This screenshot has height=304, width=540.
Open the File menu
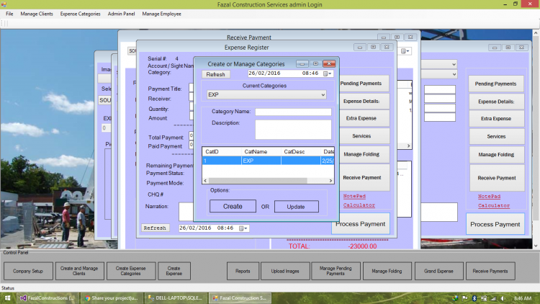click(x=9, y=14)
